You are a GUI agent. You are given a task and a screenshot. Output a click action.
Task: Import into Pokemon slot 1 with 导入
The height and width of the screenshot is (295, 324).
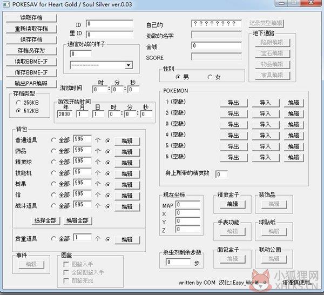click(266, 103)
